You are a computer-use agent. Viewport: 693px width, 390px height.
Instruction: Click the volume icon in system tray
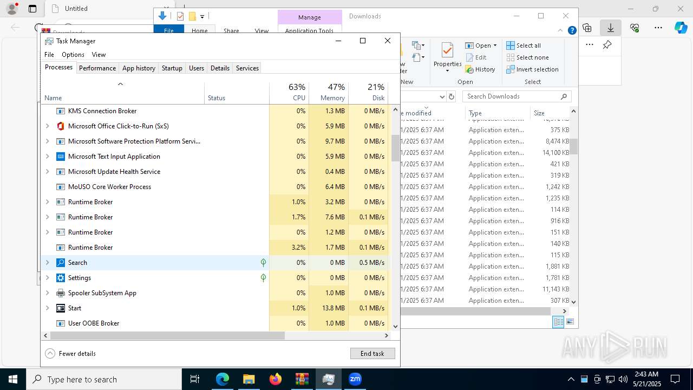point(623,379)
